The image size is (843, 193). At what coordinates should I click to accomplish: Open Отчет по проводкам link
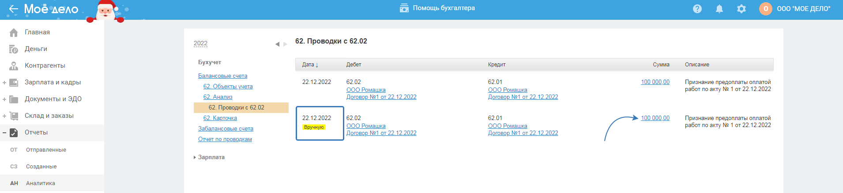(225, 139)
